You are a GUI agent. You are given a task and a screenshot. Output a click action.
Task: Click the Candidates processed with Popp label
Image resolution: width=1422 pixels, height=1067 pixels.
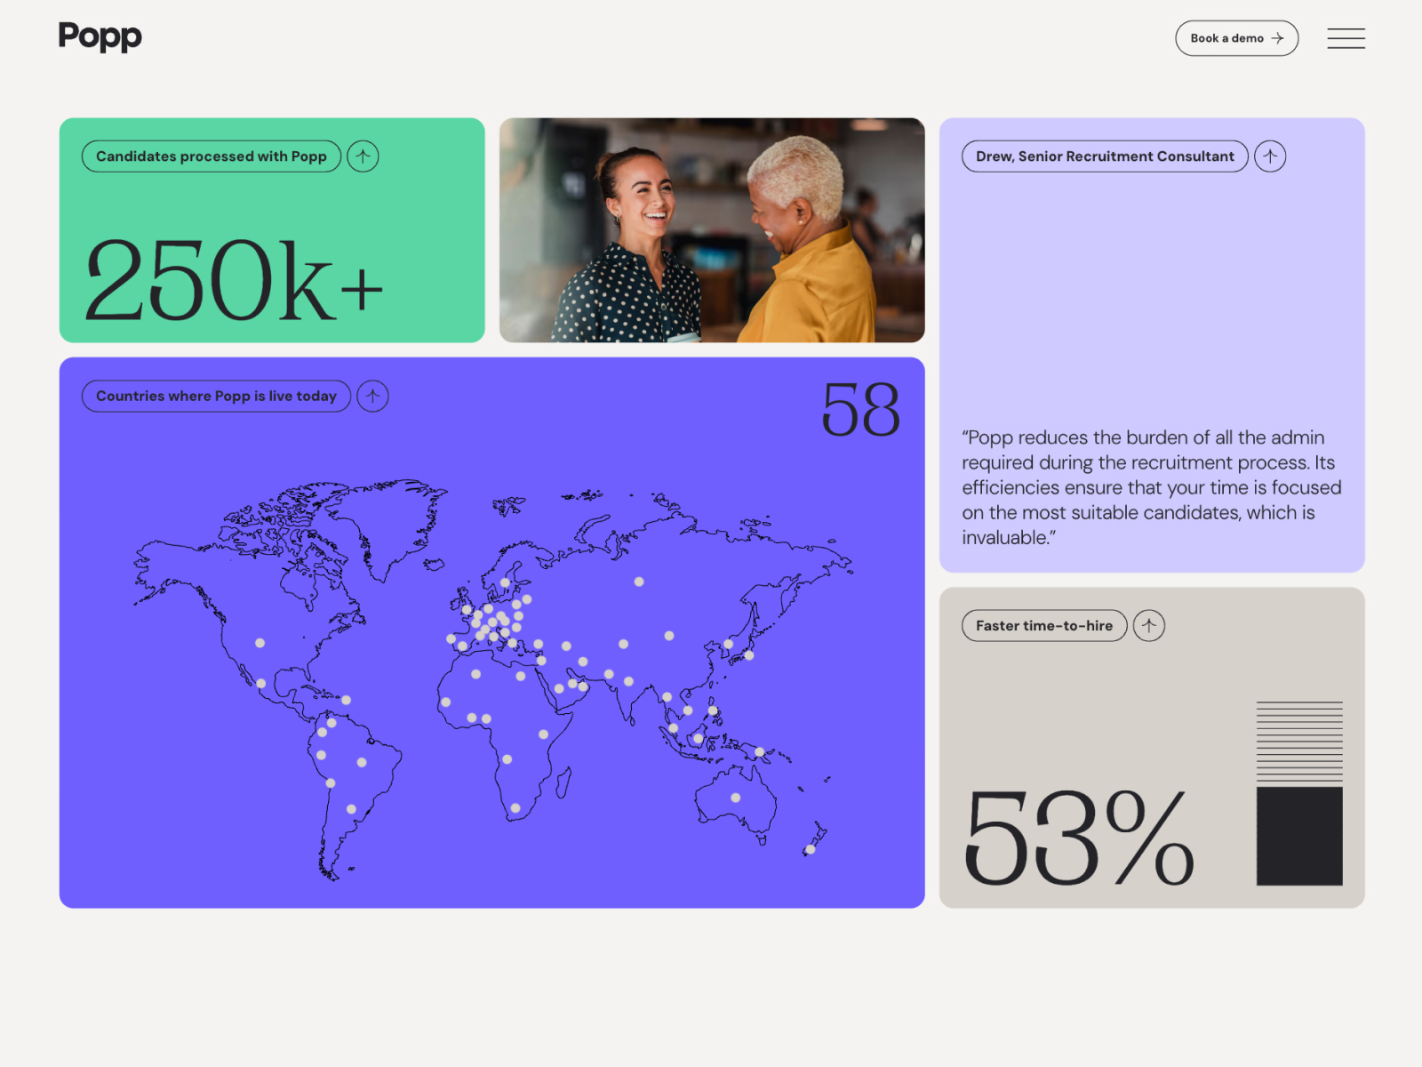pyautogui.click(x=212, y=156)
